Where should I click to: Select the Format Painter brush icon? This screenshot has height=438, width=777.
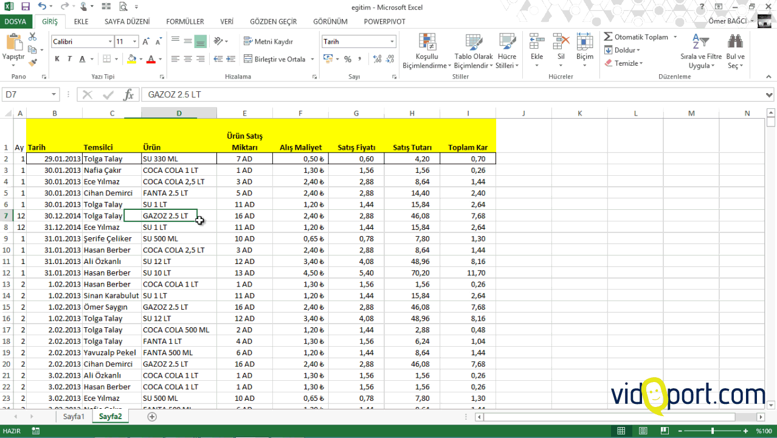pyautogui.click(x=33, y=61)
